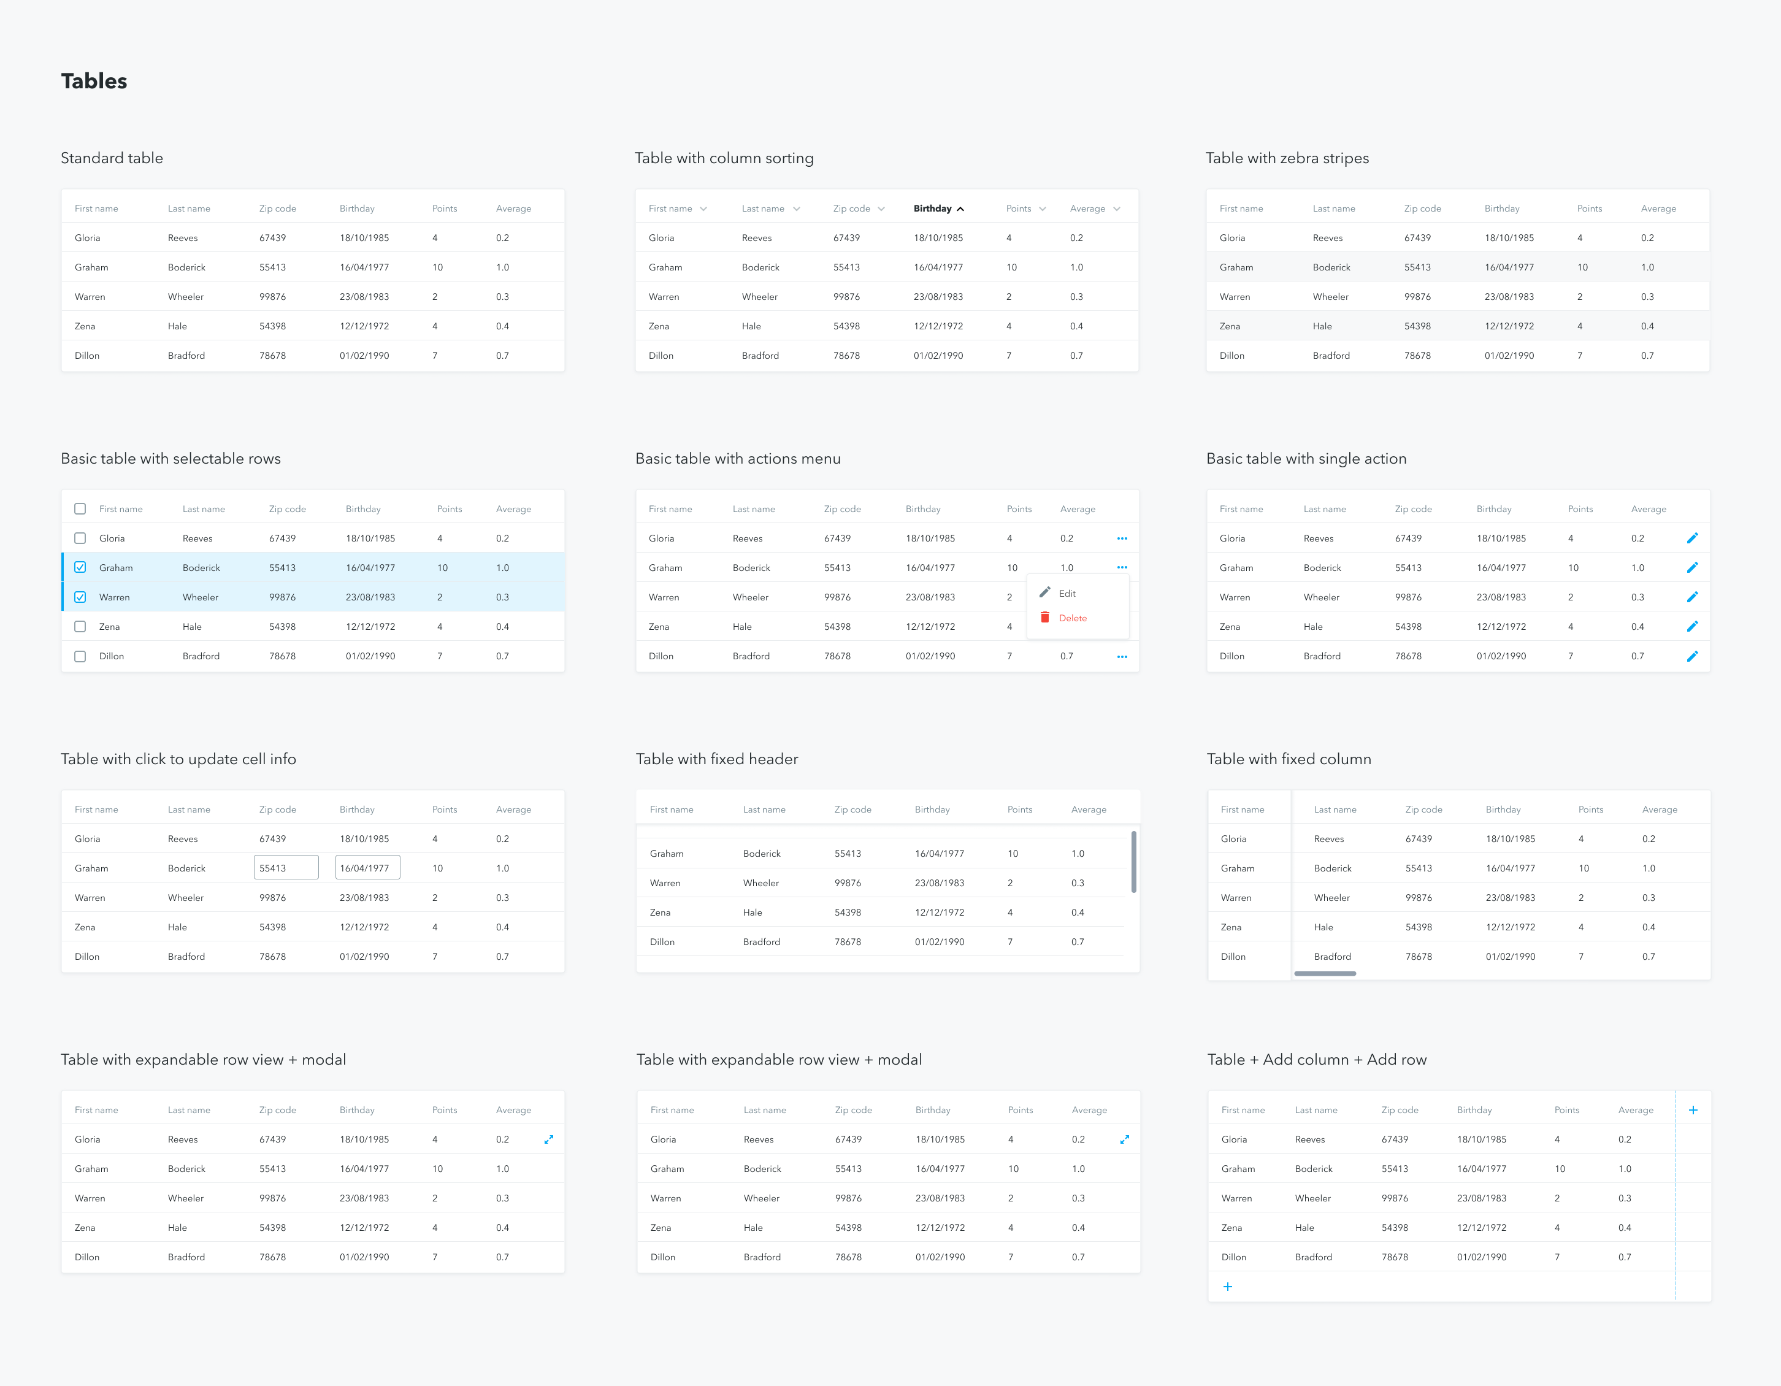The height and width of the screenshot is (1386, 1781).
Task: Click the edit pencil on Zena's row
Action: 1694,626
